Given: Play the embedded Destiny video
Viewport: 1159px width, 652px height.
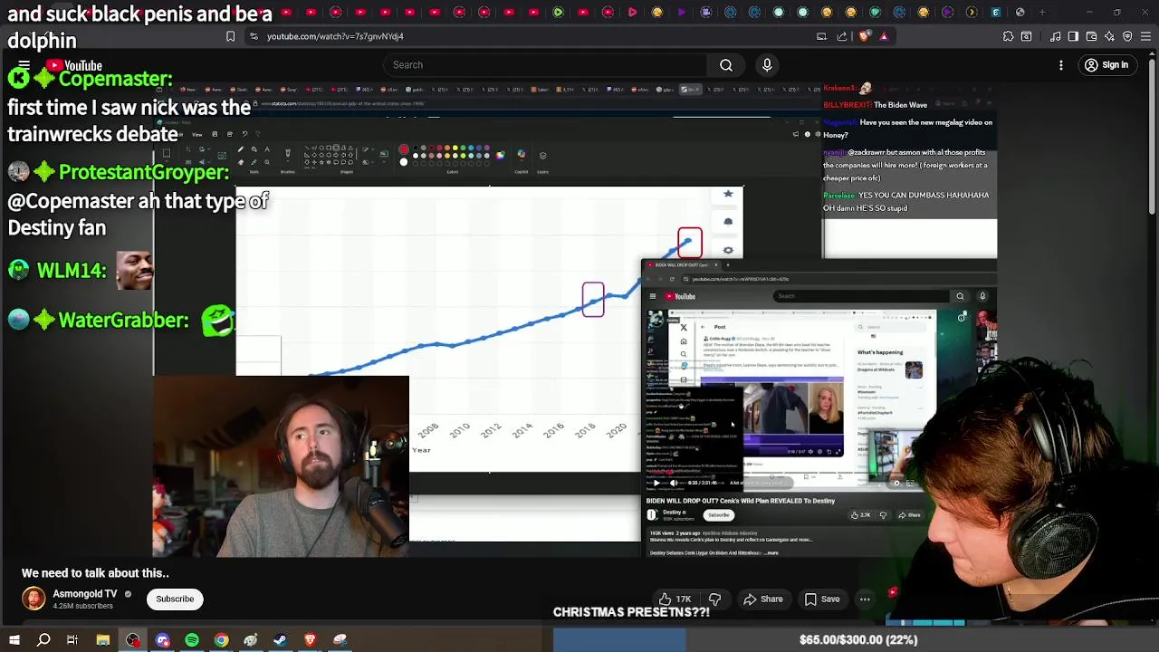Looking at the screenshot, I should (x=656, y=483).
